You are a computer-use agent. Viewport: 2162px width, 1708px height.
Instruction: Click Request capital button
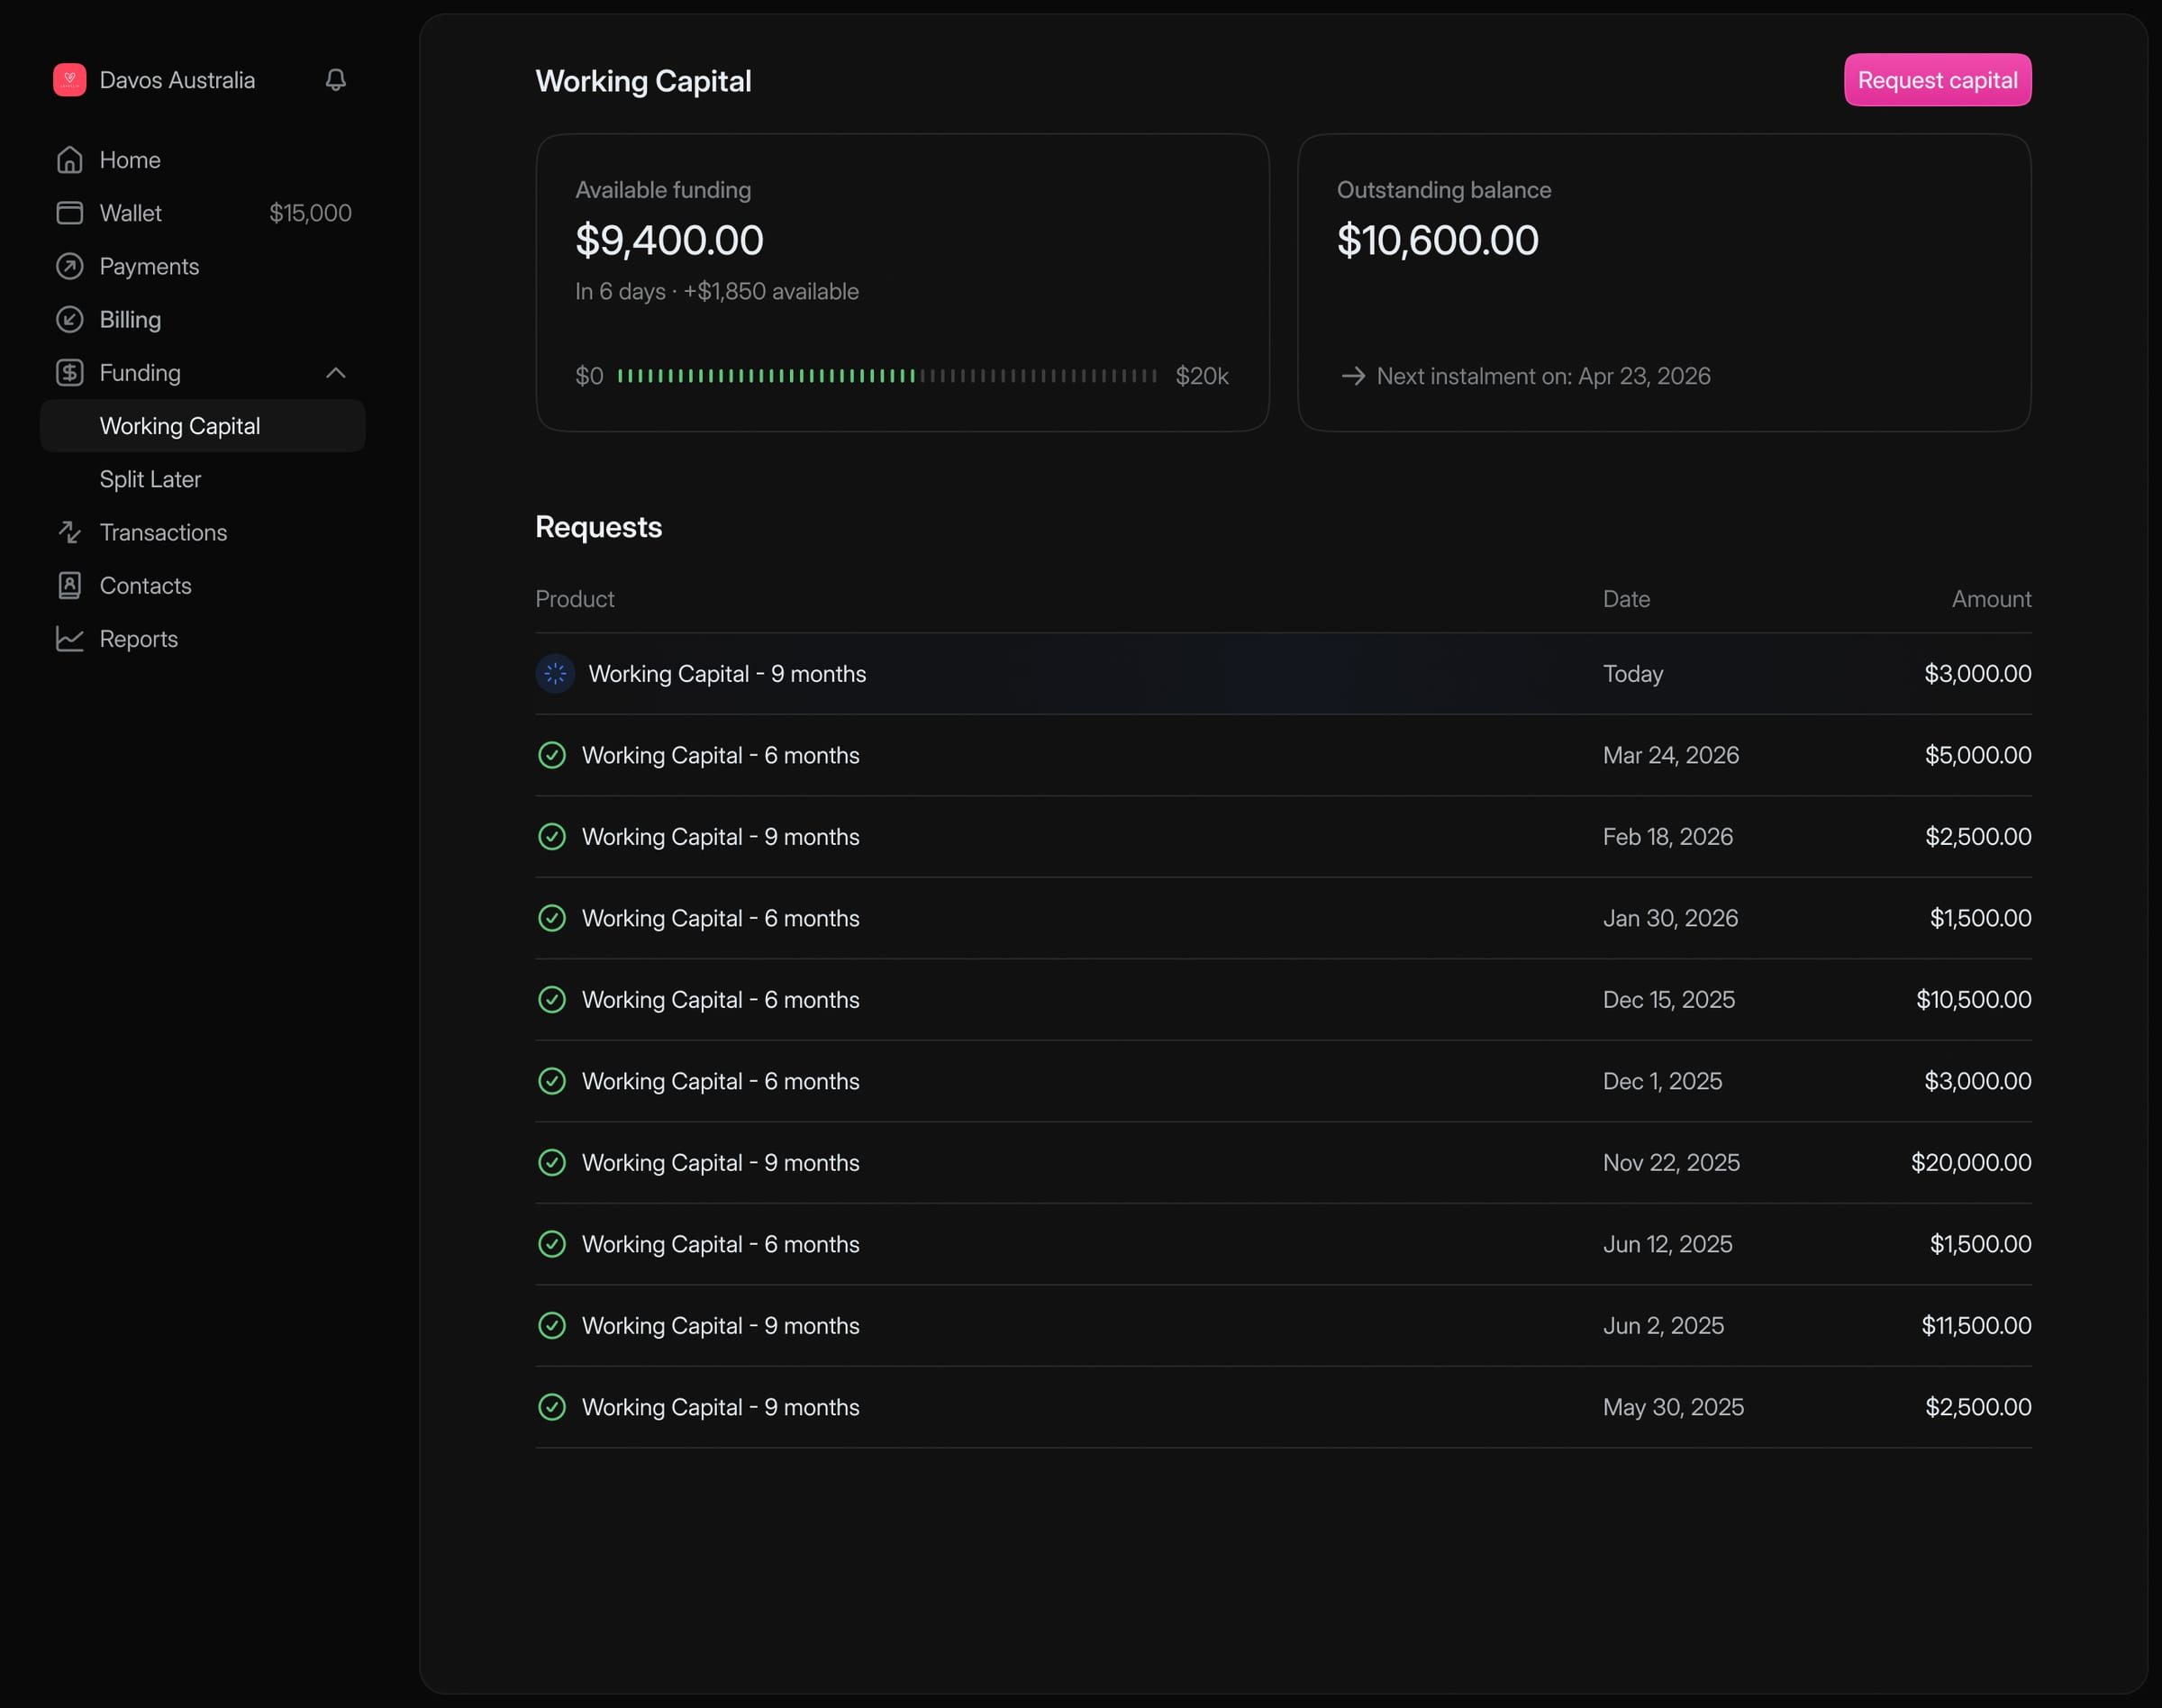[x=1937, y=80]
